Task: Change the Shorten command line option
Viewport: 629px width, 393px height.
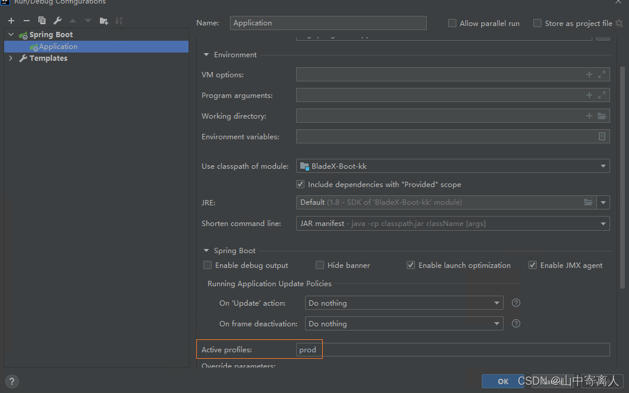Action: (x=602, y=223)
